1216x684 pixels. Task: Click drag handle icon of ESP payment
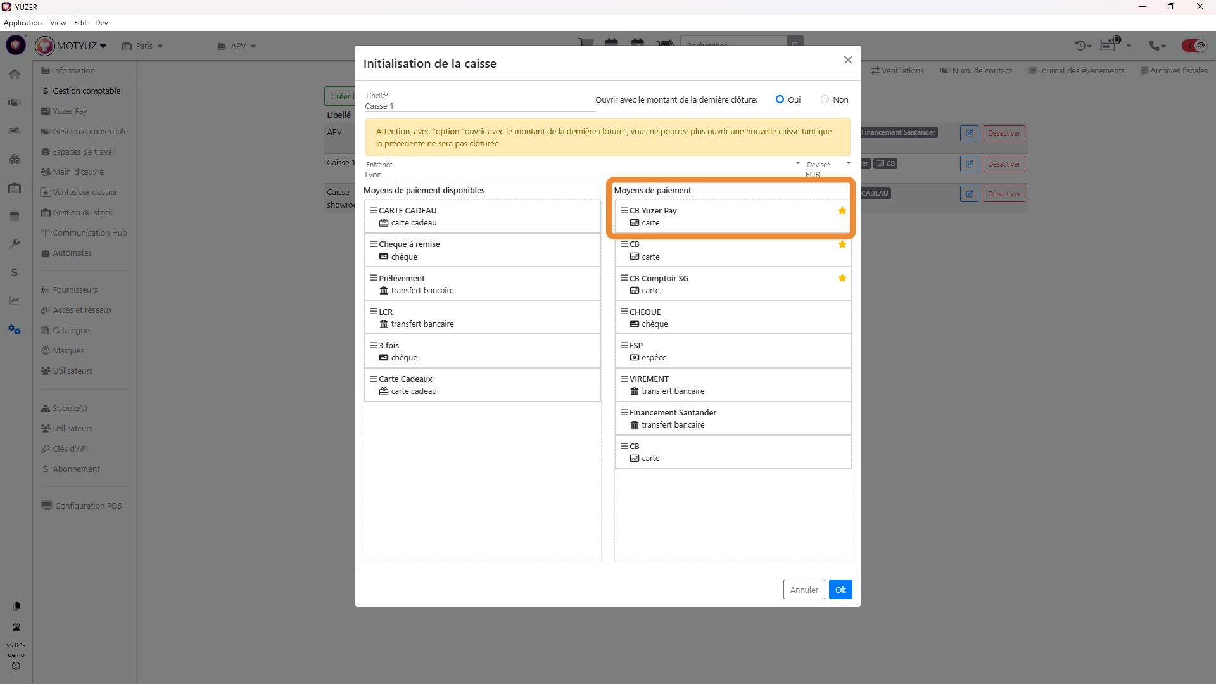pyautogui.click(x=624, y=345)
